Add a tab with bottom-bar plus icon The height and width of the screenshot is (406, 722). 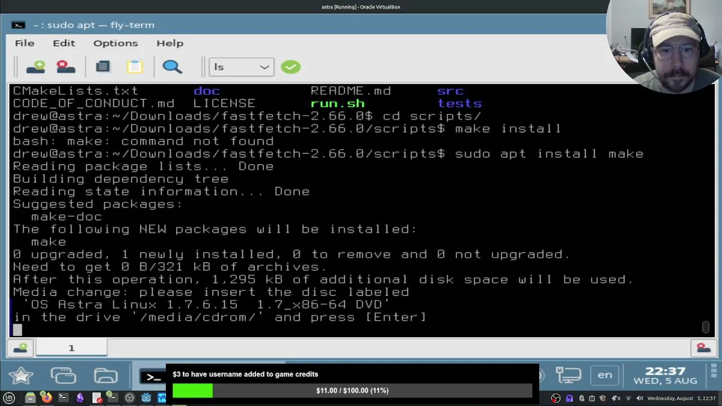point(21,348)
